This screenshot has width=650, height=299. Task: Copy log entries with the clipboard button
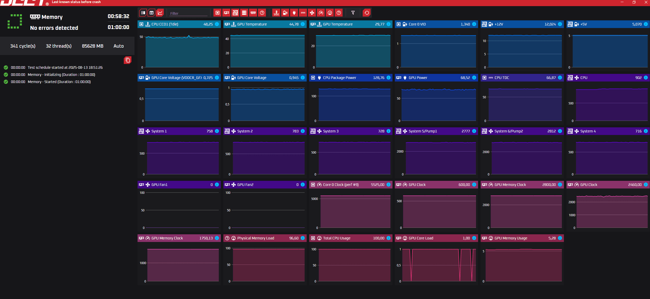(128, 60)
